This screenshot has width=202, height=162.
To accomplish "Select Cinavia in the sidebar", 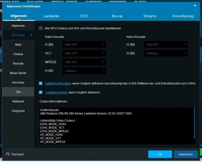I will [x=18, y=54].
